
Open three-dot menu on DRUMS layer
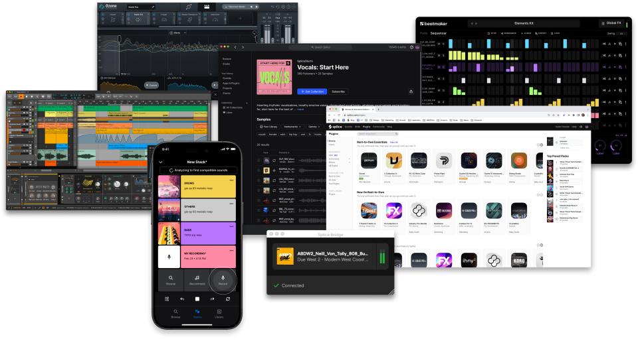click(231, 180)
